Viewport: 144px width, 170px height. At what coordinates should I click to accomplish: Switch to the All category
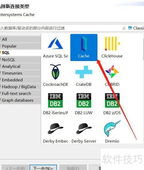20,39
